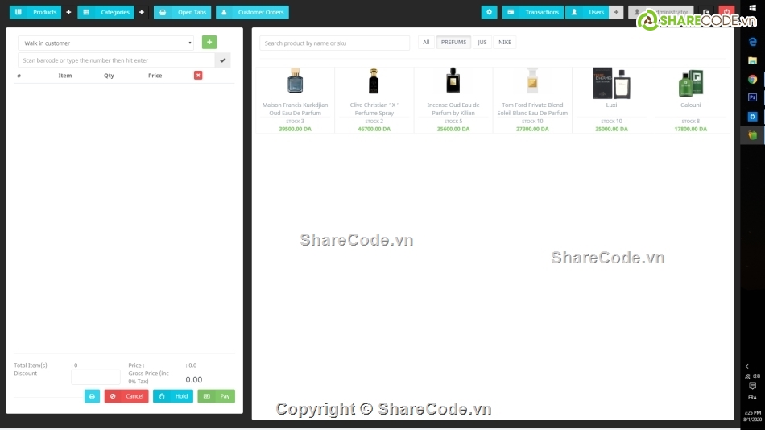Click the add user plus icon
The height and width of the screenshot is (430, 765).
(616, 13)
